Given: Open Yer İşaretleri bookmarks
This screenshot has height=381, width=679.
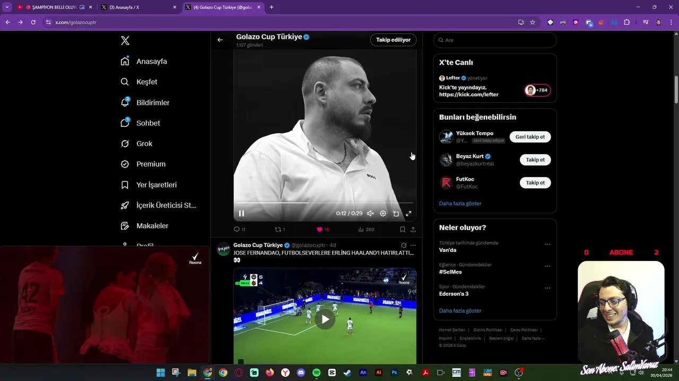Looking at the screenshot, I should (149, 185).
